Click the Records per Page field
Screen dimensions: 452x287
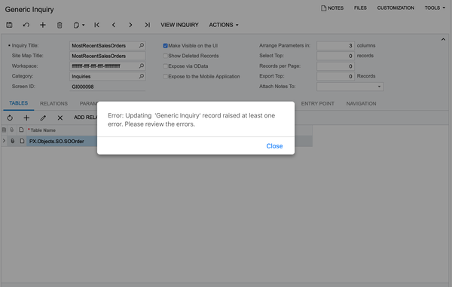(335, 66)
